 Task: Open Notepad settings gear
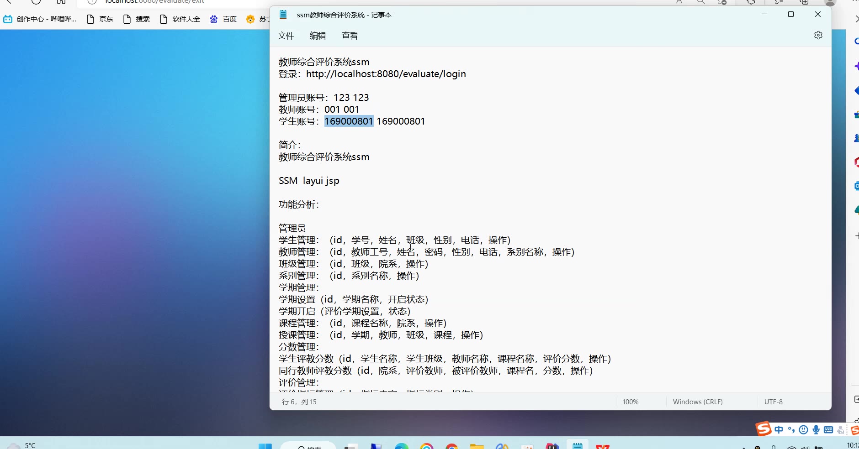(818, 36)
